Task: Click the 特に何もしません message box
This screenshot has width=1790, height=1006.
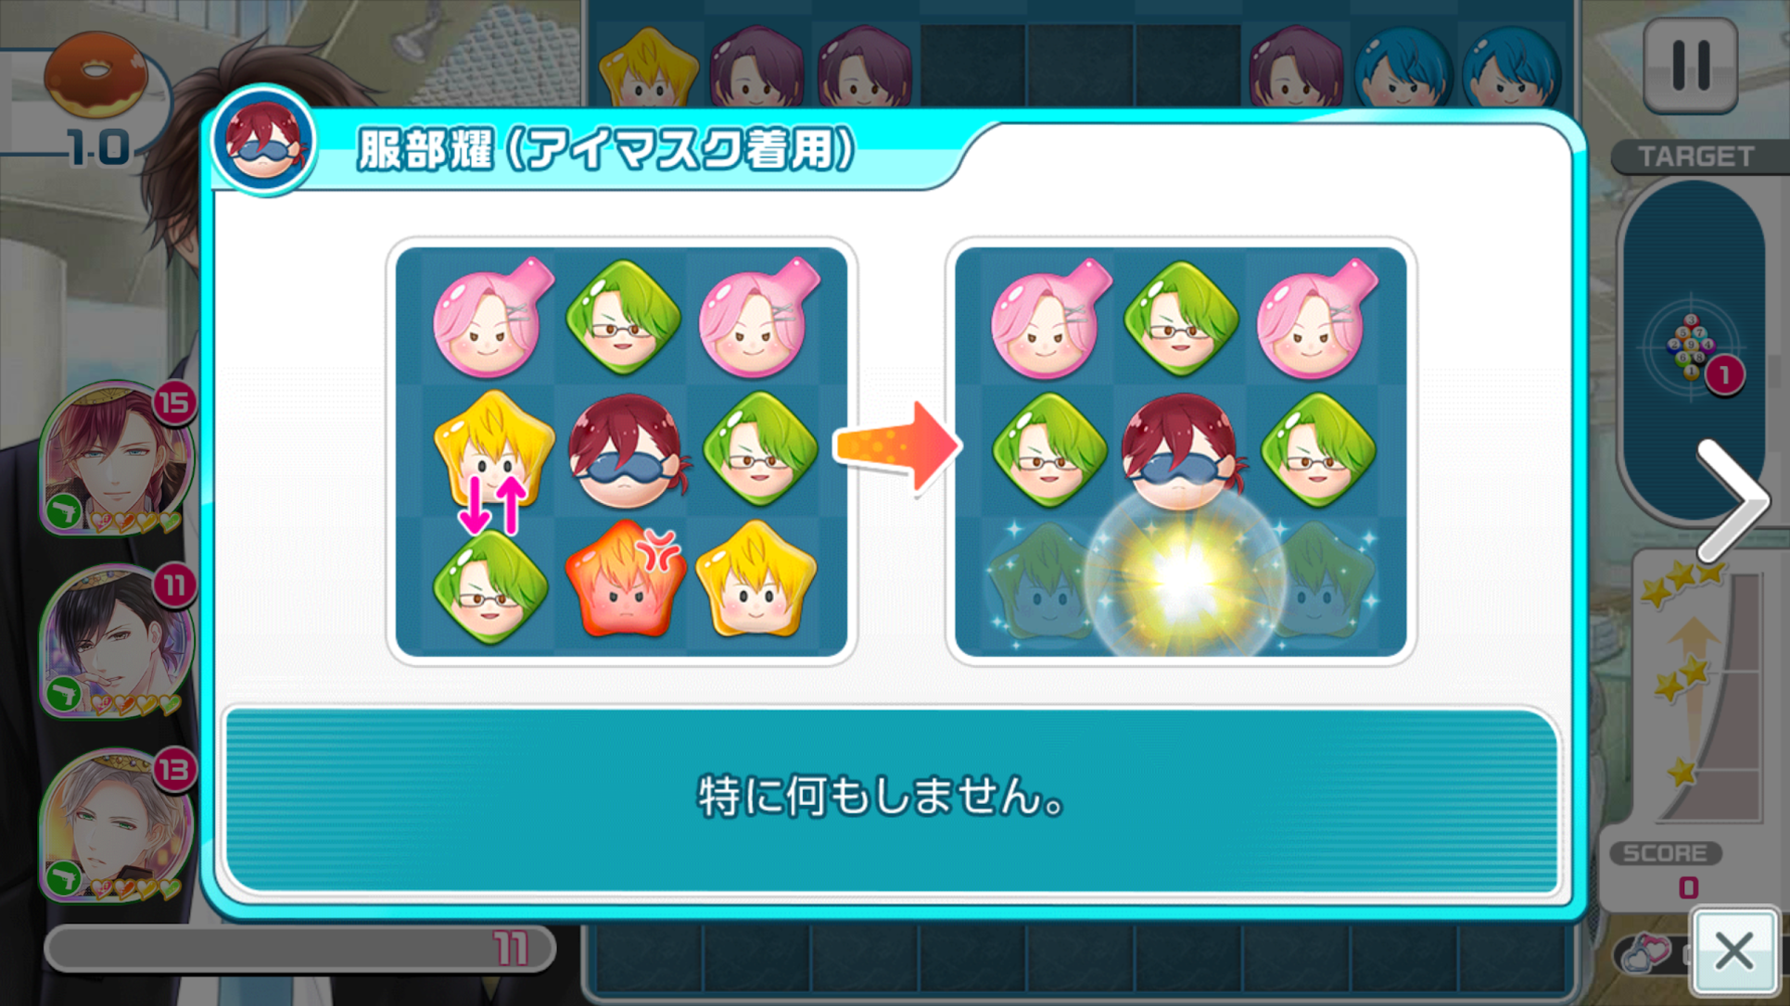Action: [x=892, y=800]
